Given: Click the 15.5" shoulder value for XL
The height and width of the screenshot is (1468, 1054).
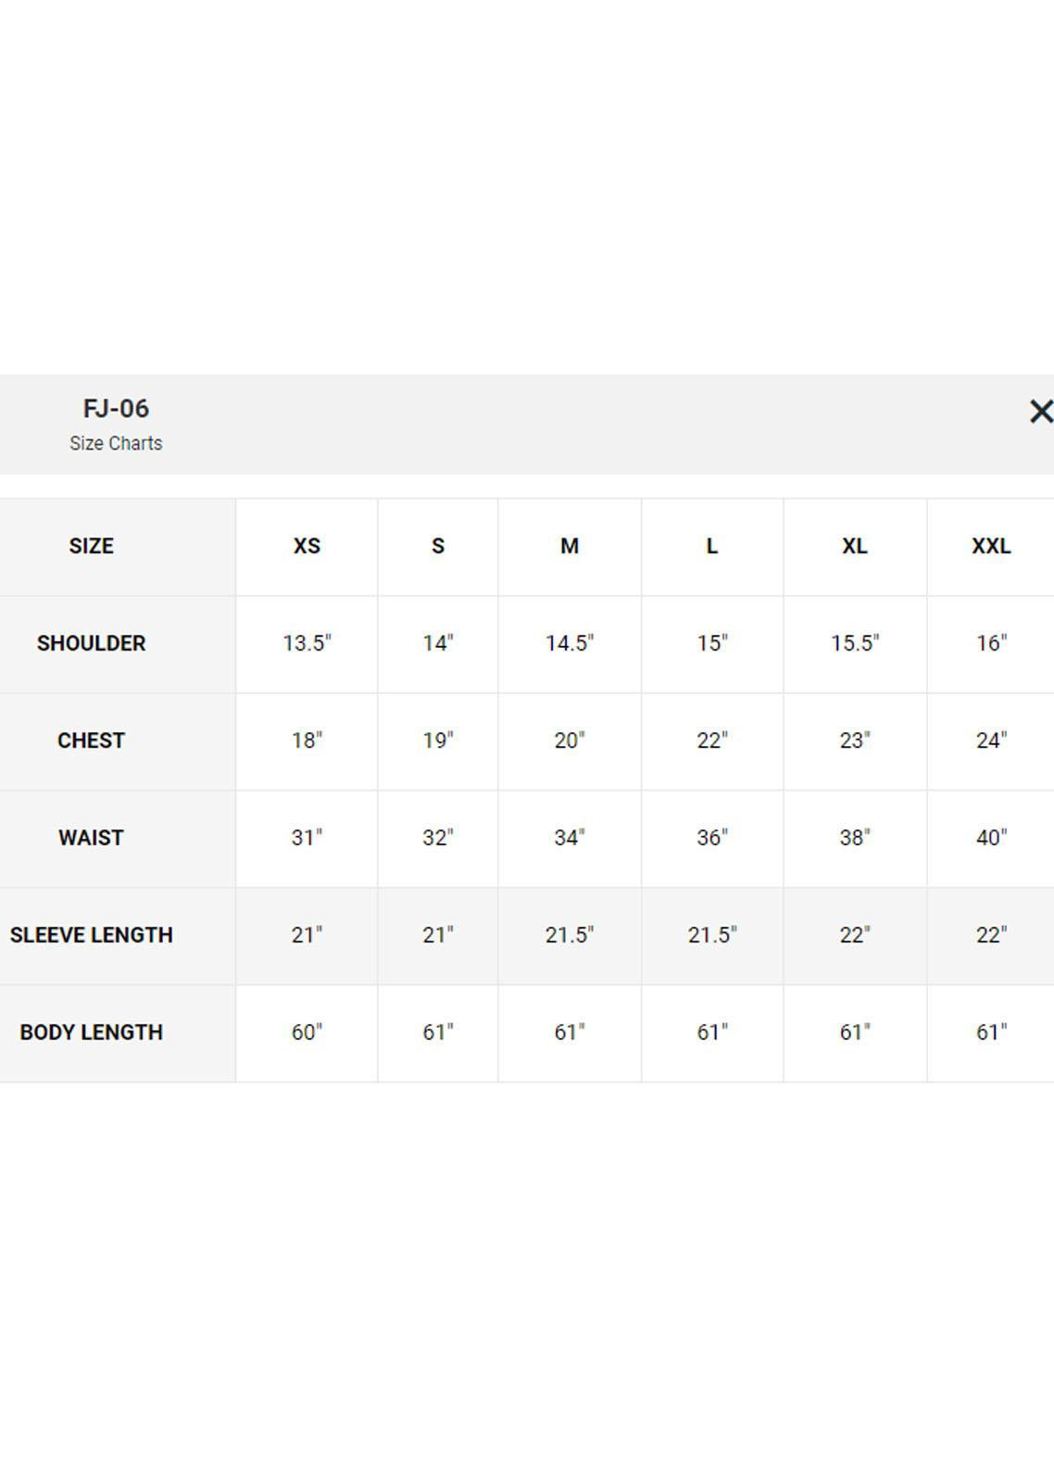Looking at the screenshot, I should pyautogui.click(x=854, y=643).
